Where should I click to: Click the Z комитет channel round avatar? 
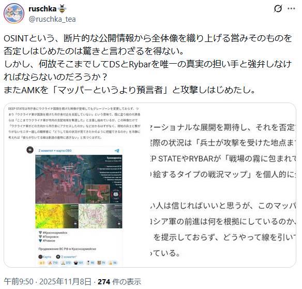tap(30, 150)
